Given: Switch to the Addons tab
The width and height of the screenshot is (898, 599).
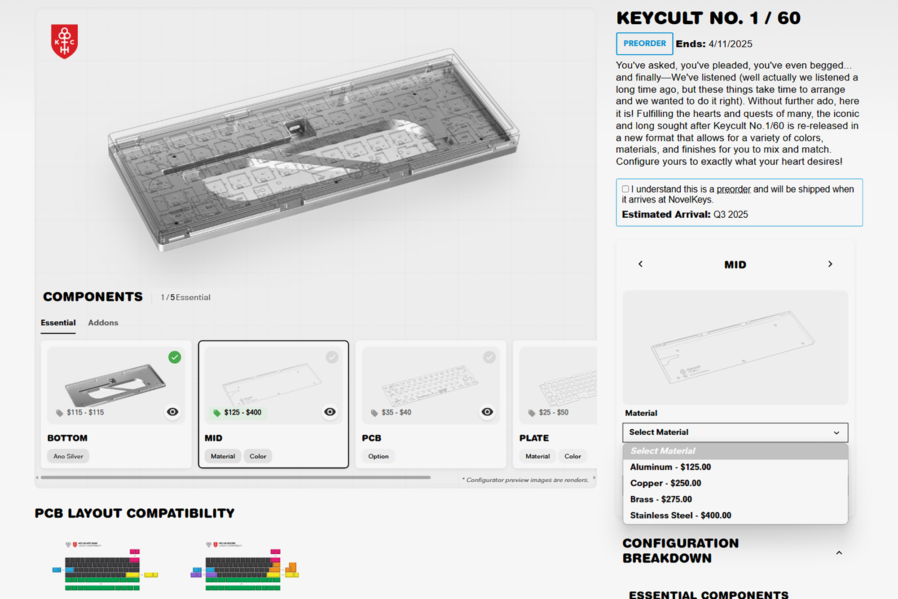Looking at the screenshot, I should coord(103,323).
